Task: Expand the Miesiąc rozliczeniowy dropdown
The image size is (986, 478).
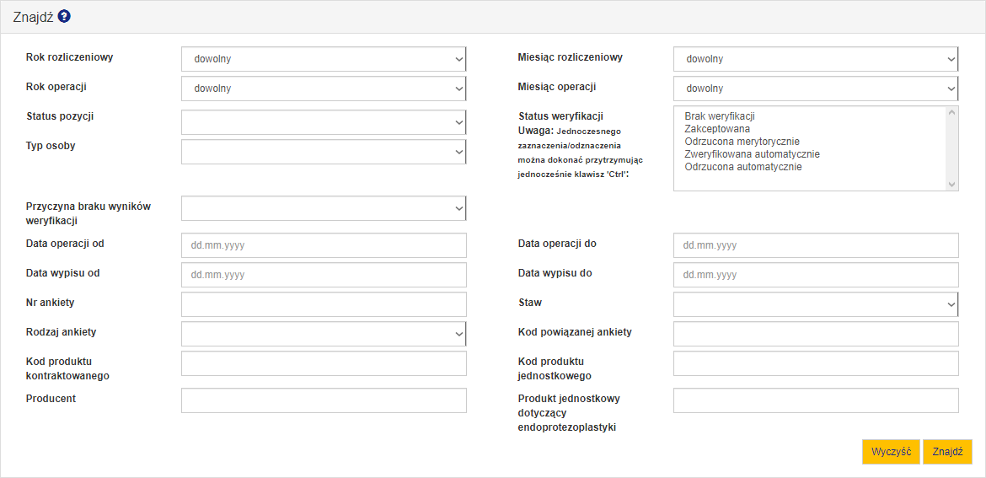Action: [815, 59]
